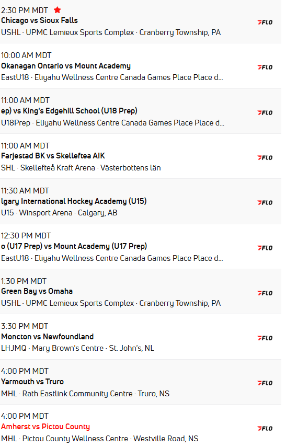
Task: Open Chicago vs Sioux Falls game
Action: tap(39, 20)
